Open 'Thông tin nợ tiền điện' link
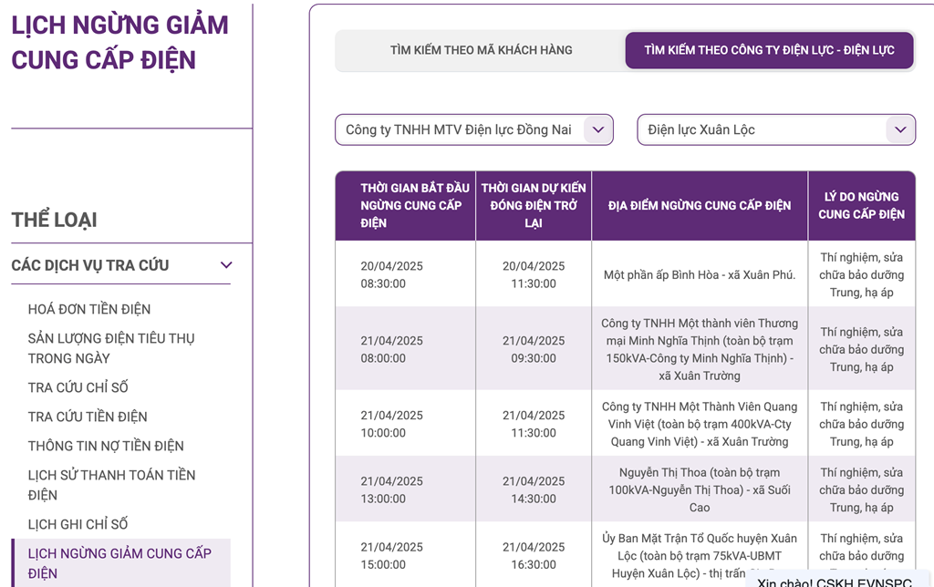 click(106, 446)
